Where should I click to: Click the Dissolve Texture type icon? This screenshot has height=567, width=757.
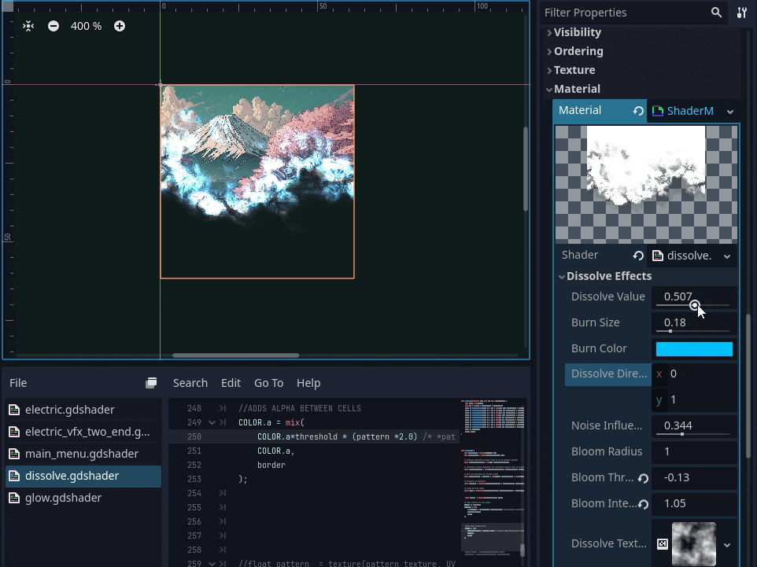pyautogui.click(x=663, y=544)
